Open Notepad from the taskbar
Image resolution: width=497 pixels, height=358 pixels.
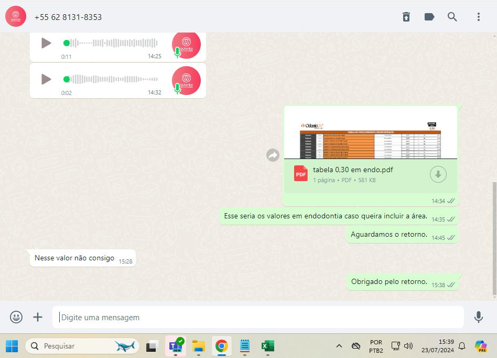[245, 346]
